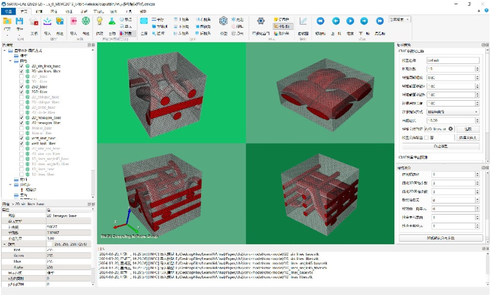Click the 3D cube view icon in ribbon
The height and width of the screenshot is (296, 490).
coord(224,21)
